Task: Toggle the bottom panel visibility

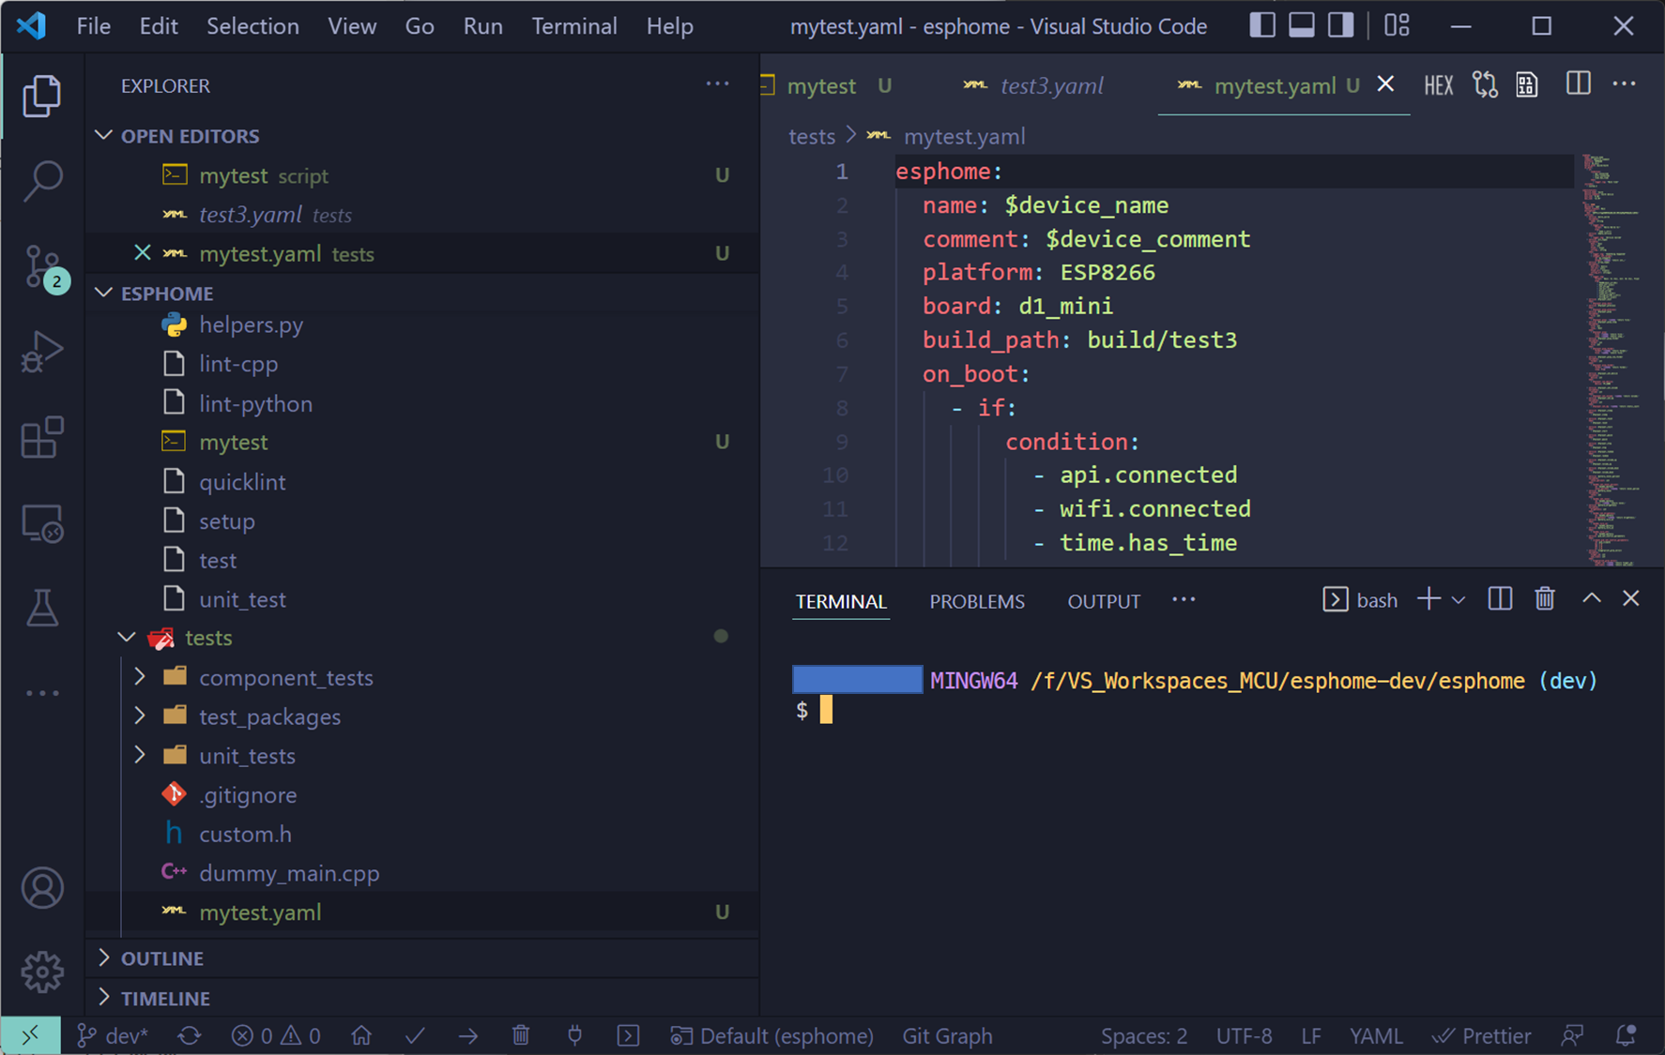Action: (x=1302, y=25)
